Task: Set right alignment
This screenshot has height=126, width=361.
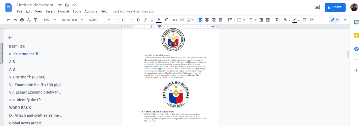Action: tap(214, 20)
